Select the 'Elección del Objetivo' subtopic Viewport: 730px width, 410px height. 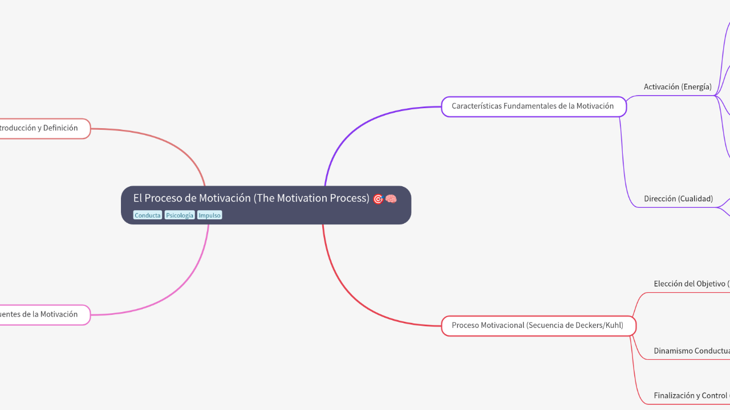pyautogui.click(x=689, y=284)
